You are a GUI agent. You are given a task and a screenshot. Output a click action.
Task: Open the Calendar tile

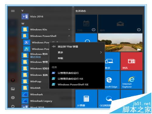point(86,24)
